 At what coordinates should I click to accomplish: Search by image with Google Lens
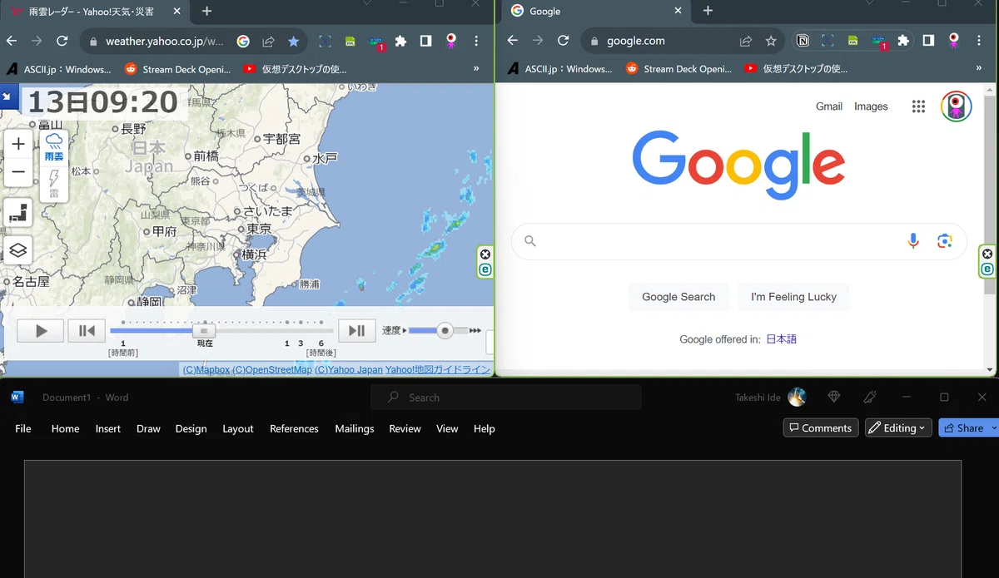(944, 241)
